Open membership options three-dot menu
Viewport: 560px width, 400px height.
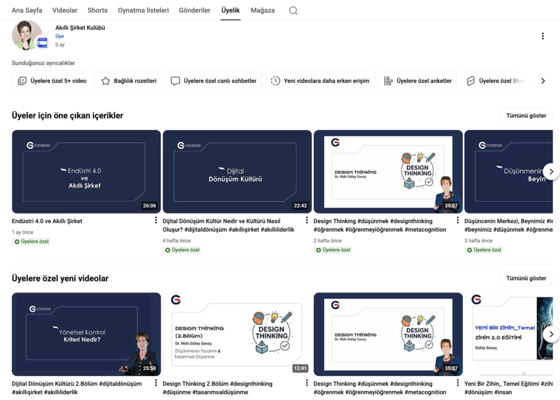point(542,36)
